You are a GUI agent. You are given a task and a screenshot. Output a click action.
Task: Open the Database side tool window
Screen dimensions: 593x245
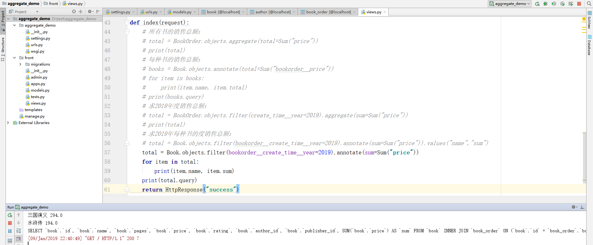[x=590, y=45]
